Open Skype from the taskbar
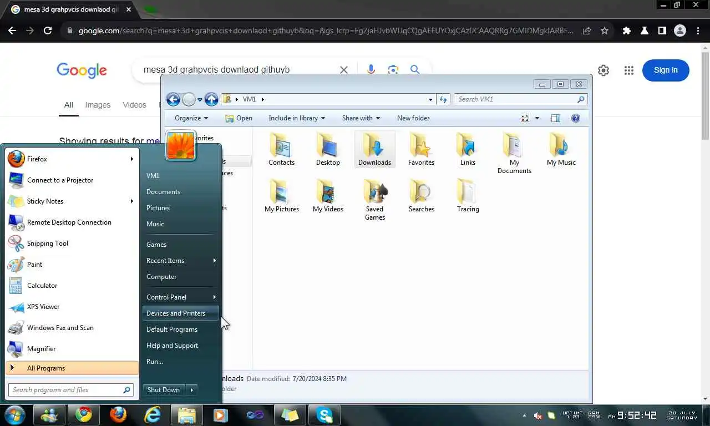Screen dimensions: 710x426 tap(324, 415)
